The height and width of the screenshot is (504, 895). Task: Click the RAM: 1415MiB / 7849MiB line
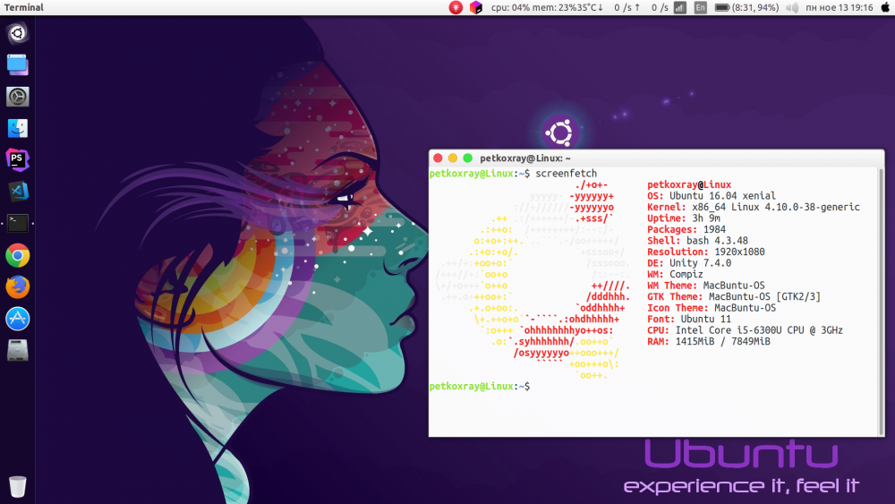(x=709, y=341)
